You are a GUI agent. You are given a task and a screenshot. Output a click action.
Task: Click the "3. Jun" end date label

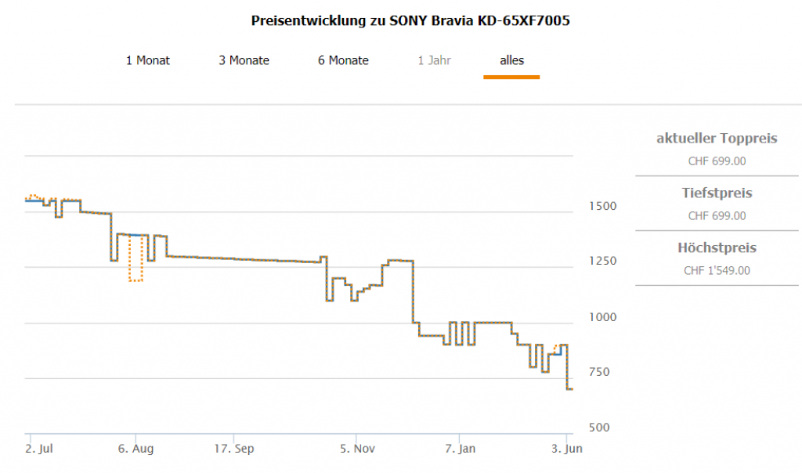[566, 450]
